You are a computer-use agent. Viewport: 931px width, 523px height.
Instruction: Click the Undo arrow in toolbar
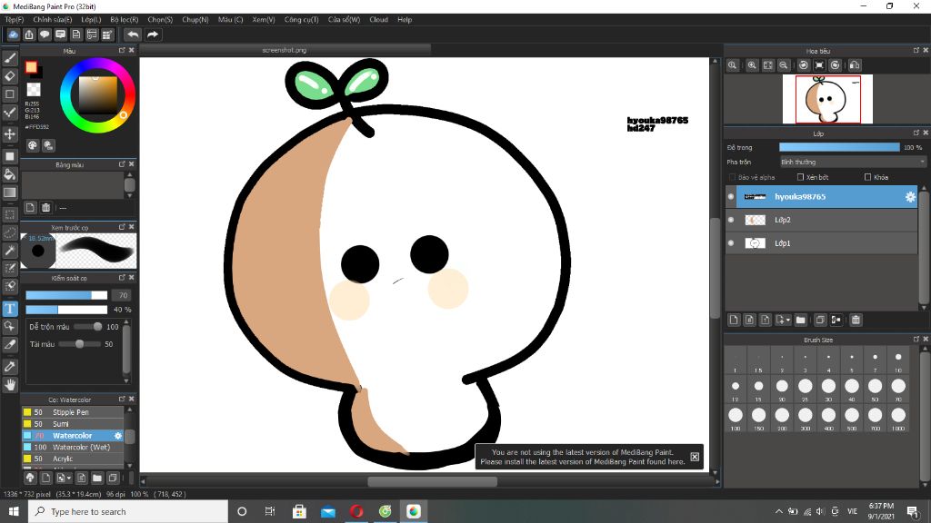click(x=133, y=35)
